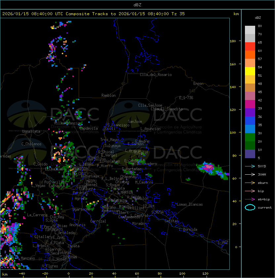275x278 pixels.
Task: Click the cyan 50YD arrow in legend
Action: (x=250, y=166)
